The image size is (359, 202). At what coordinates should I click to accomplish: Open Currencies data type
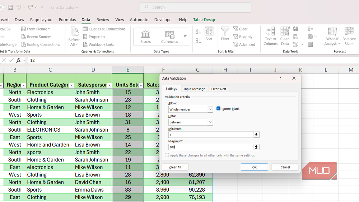[x=169, y=37]
